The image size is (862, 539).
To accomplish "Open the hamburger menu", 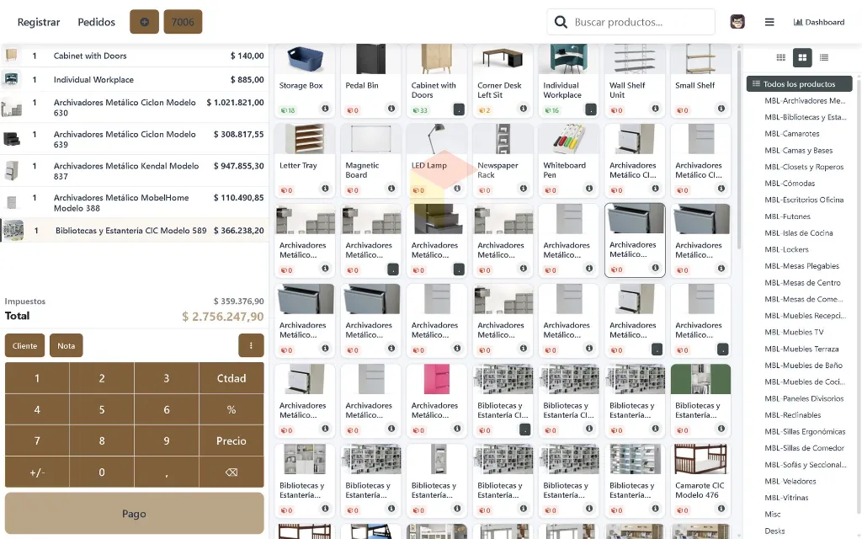I will [x=769, y=22].
